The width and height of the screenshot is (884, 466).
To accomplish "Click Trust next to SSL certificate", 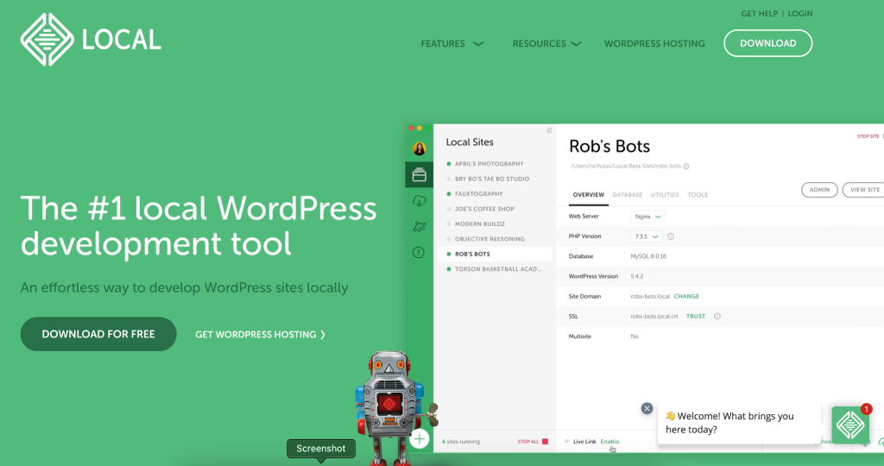I will 696,317.
